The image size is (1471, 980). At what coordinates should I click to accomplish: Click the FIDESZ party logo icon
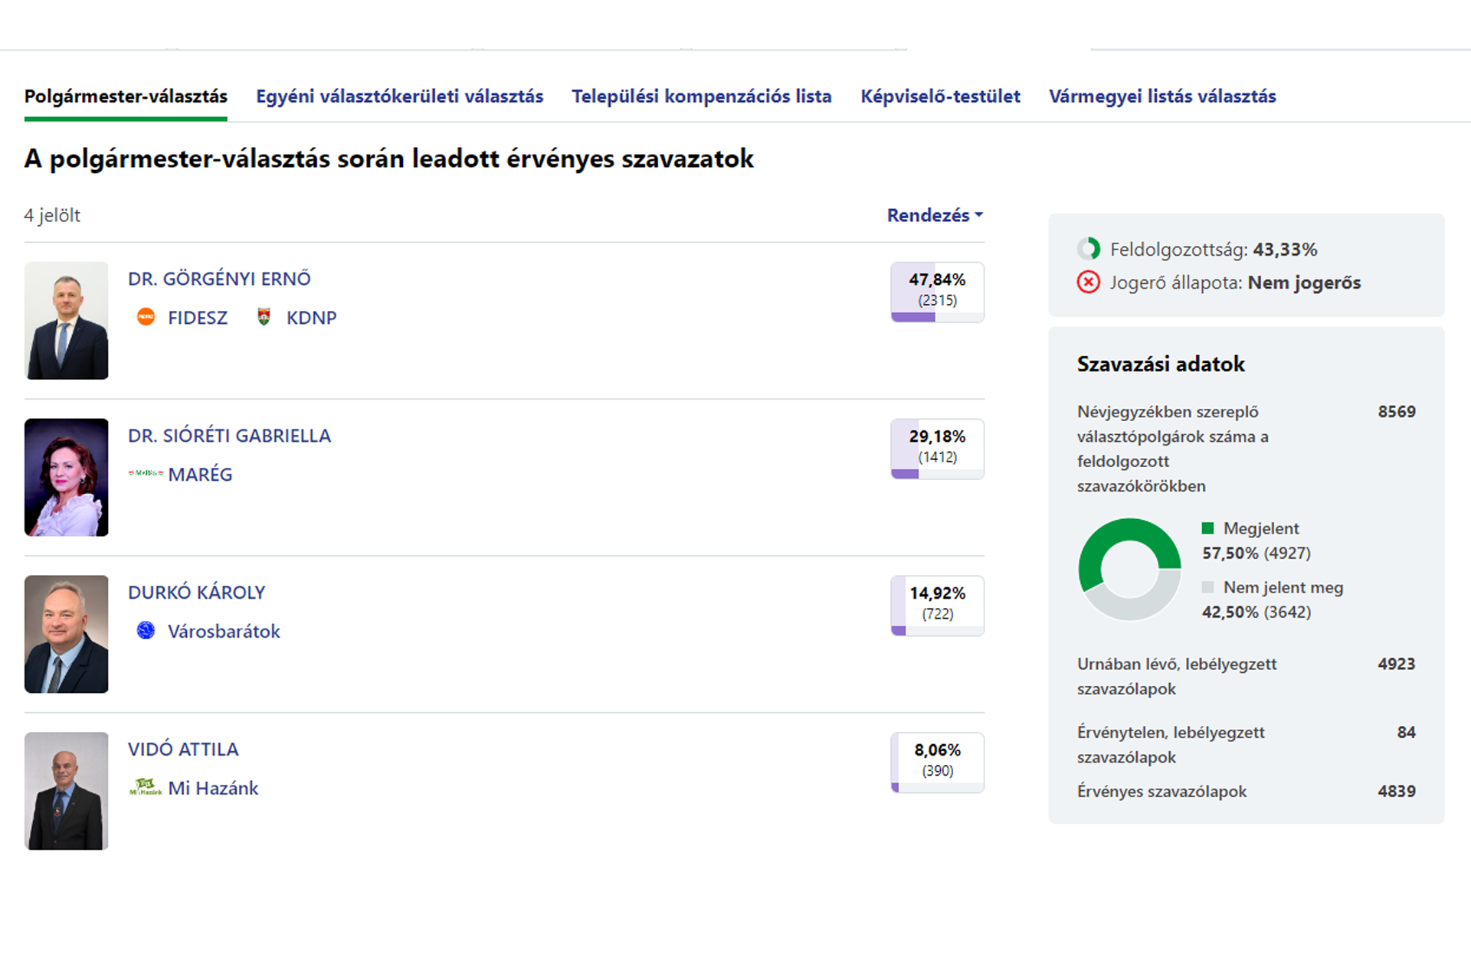tap(146, 317)
